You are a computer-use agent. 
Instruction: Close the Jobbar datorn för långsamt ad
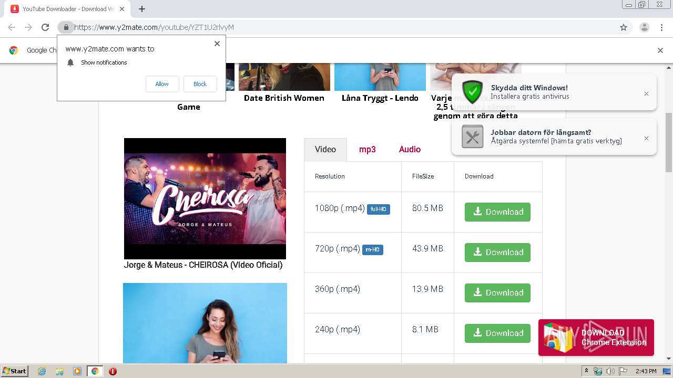pyautogui.click(x=646, y=138)
